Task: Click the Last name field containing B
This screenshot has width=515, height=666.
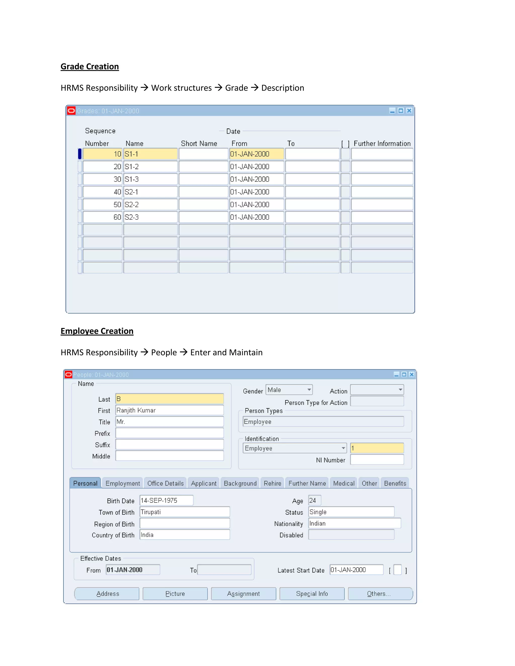Action: (x=169, y=399)
